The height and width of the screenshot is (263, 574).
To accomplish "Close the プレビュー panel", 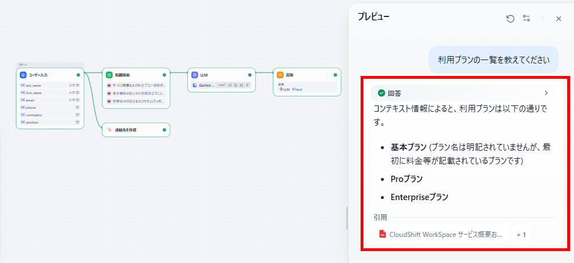I will click(559, 19).
